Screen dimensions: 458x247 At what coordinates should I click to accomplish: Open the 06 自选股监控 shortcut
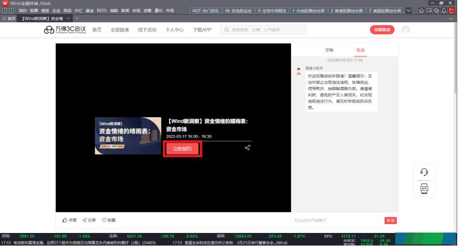238,11
